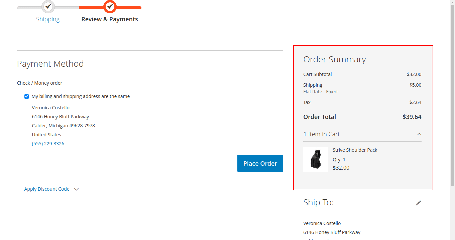This screenshot has width=455, height=240.
Task: Open the (555) 229-3326 phone link
Action: click(48, 144)
